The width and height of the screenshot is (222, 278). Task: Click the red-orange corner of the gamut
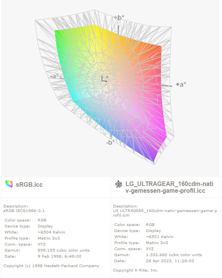(159, 49)
